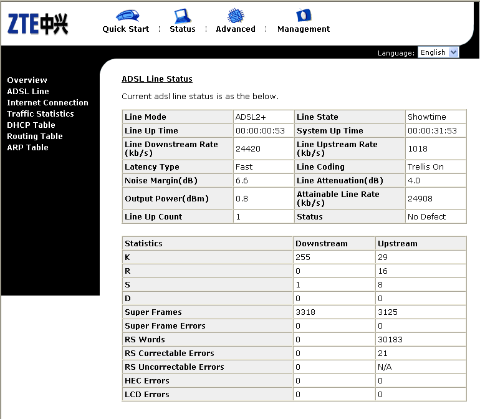This screenshot has height=419, width=480.
Task: Click R upstream value 16
Action: [x=383, y=271]
